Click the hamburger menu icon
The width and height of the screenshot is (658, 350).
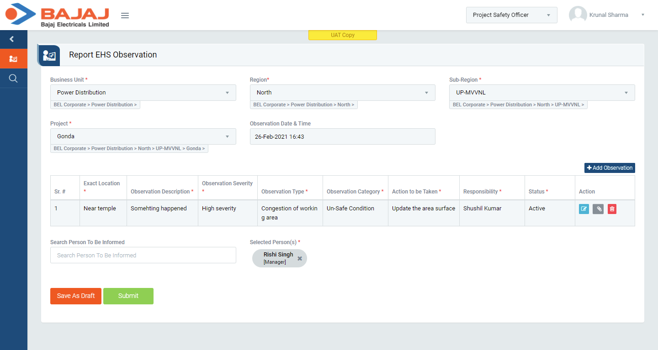125,16
